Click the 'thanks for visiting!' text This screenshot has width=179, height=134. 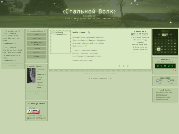82,61
